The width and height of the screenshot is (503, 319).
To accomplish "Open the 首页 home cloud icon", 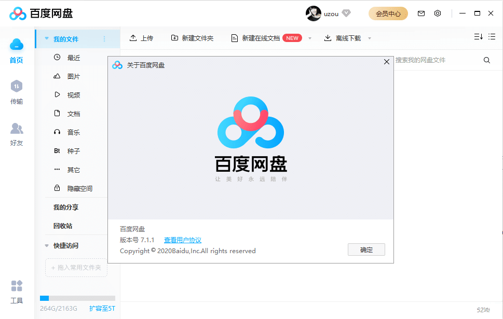I will pyautogui.click(x=17, y=44).
